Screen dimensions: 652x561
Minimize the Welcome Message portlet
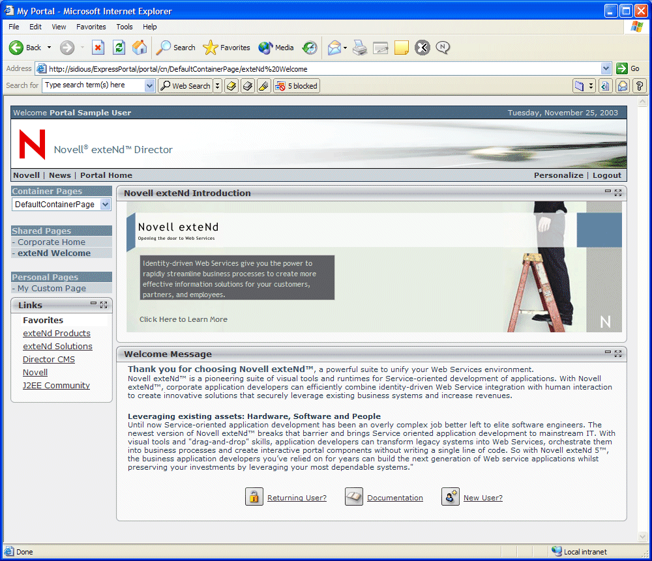[x=608, y=352]
